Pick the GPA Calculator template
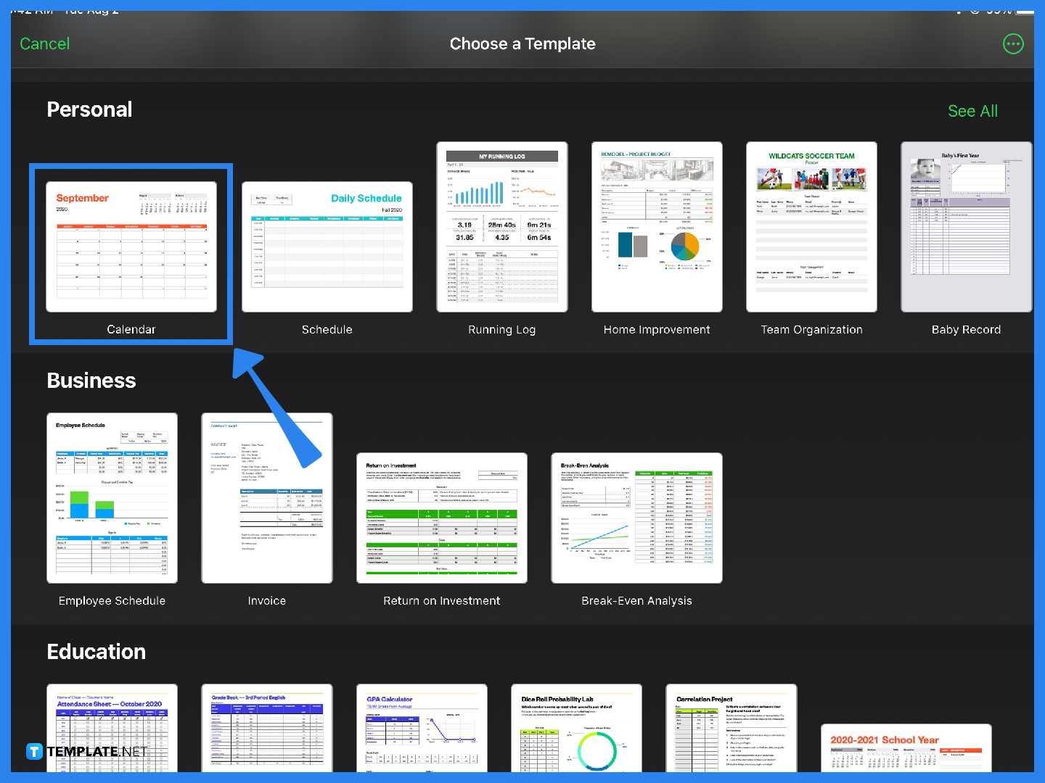 422,732
